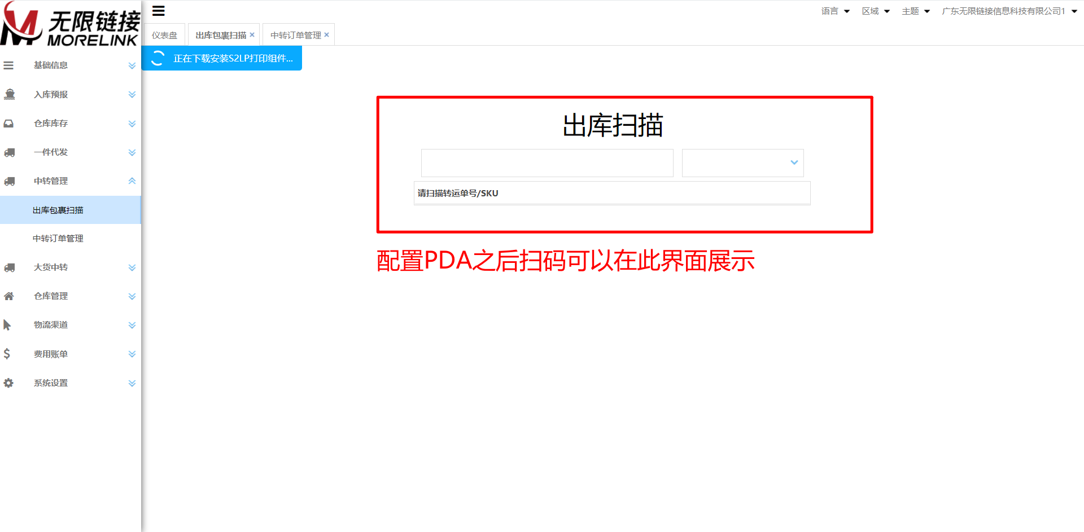Open the 基础信息 sidebar menu

pyautogui.click(x=70, y=65)
